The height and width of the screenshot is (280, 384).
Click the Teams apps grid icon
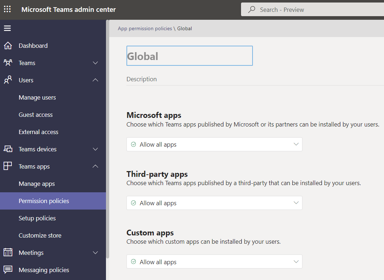click(x=7, y=166)
